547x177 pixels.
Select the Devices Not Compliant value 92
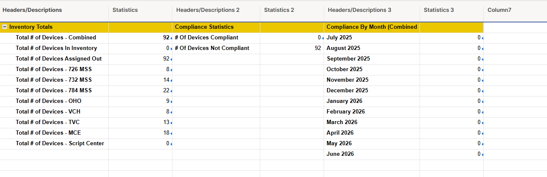pos(292,48)
